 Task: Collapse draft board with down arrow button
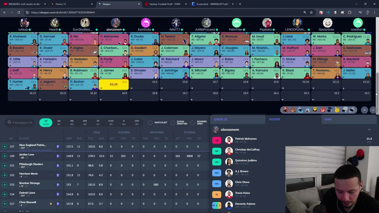(x=373, y=110)
